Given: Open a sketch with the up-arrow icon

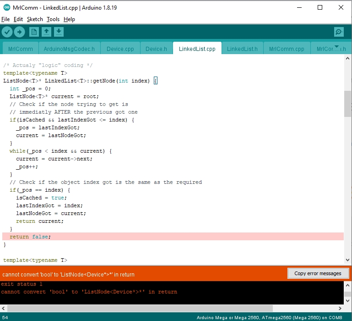Looking at the screenshot, I should pos(46,32).
